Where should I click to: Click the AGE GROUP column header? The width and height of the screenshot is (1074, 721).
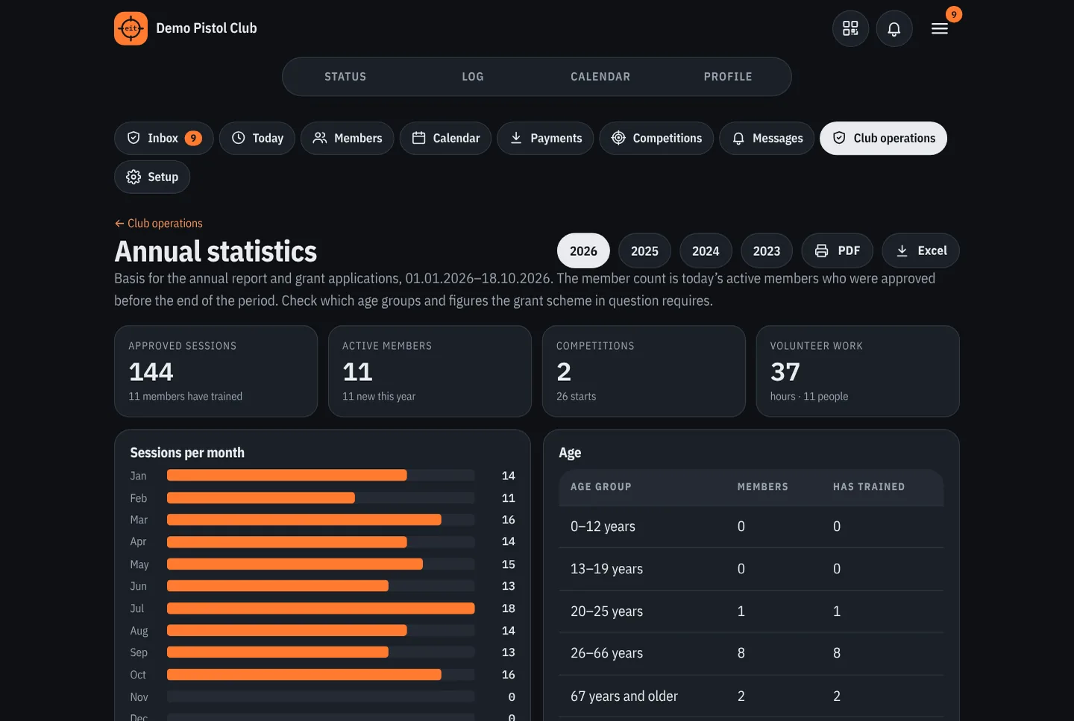click(601, 487)
